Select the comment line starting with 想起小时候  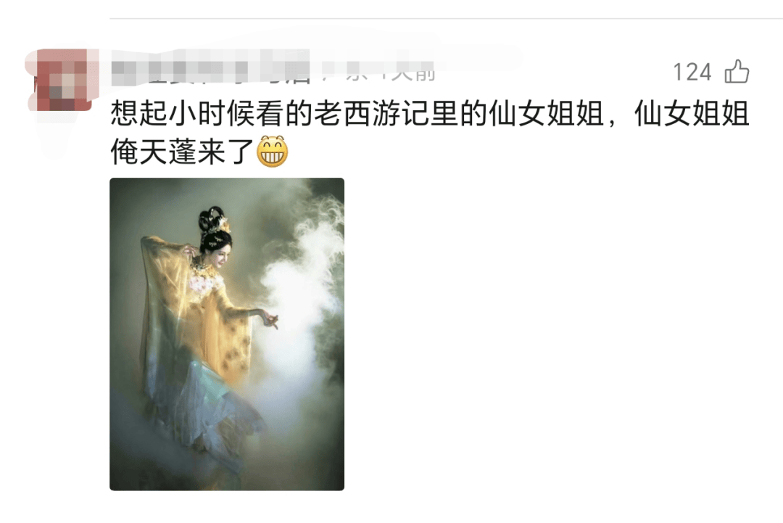(429, 113)
